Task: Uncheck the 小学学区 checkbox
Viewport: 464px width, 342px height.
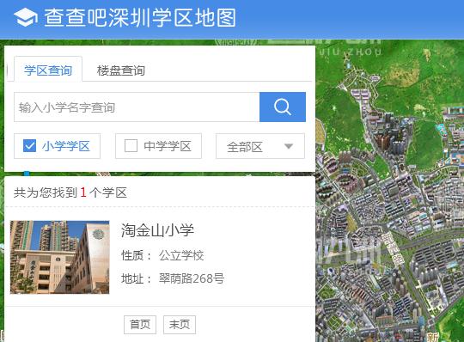Action: pyautogui.click(x=29, y=146)
